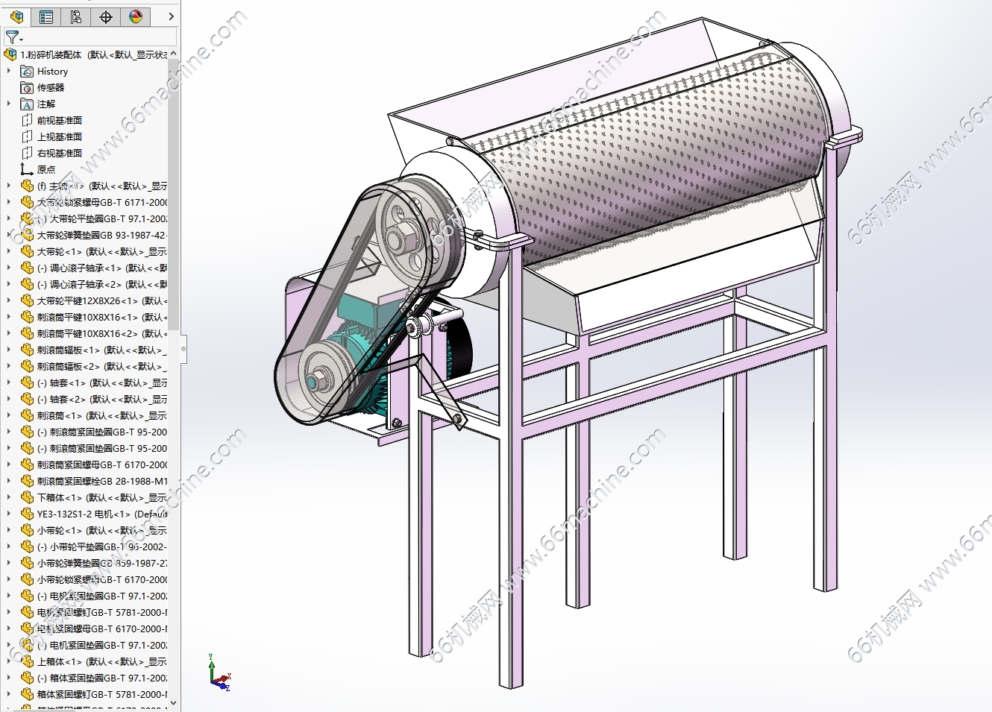Select the 右视基准面 plane icon
992x712 pixels.
pos(27,154)
